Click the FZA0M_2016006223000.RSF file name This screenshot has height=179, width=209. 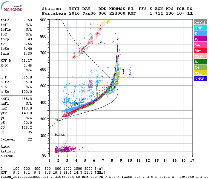point(25,177)
